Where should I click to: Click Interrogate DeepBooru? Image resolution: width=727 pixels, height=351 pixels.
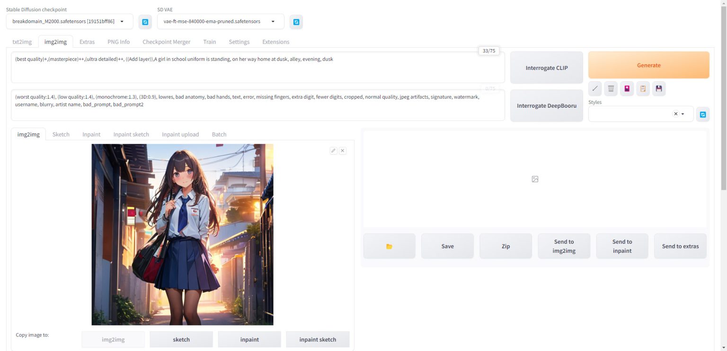tap(546, 106)
